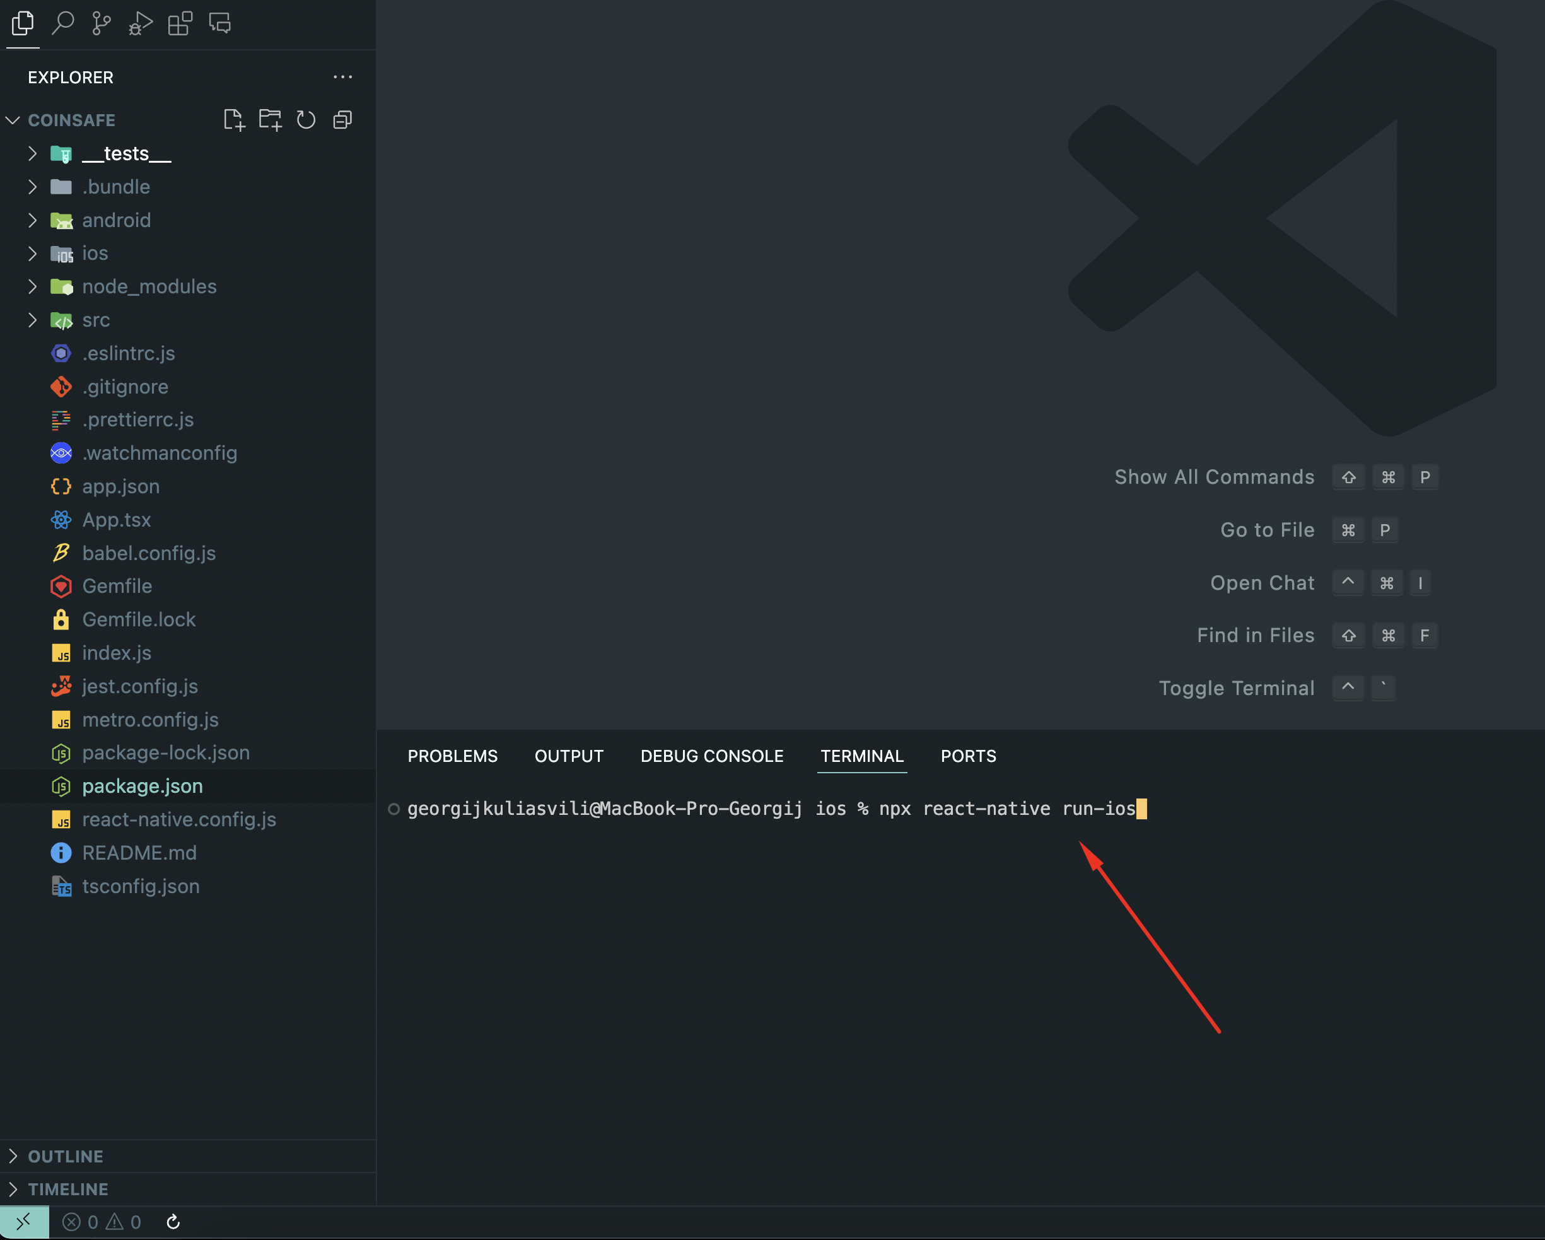Image resolution: width=1545 pixels, height=1240 pixels.
Task: Select the TERMINAL tab
Action: pyautogui.click(x=862, y=756)
